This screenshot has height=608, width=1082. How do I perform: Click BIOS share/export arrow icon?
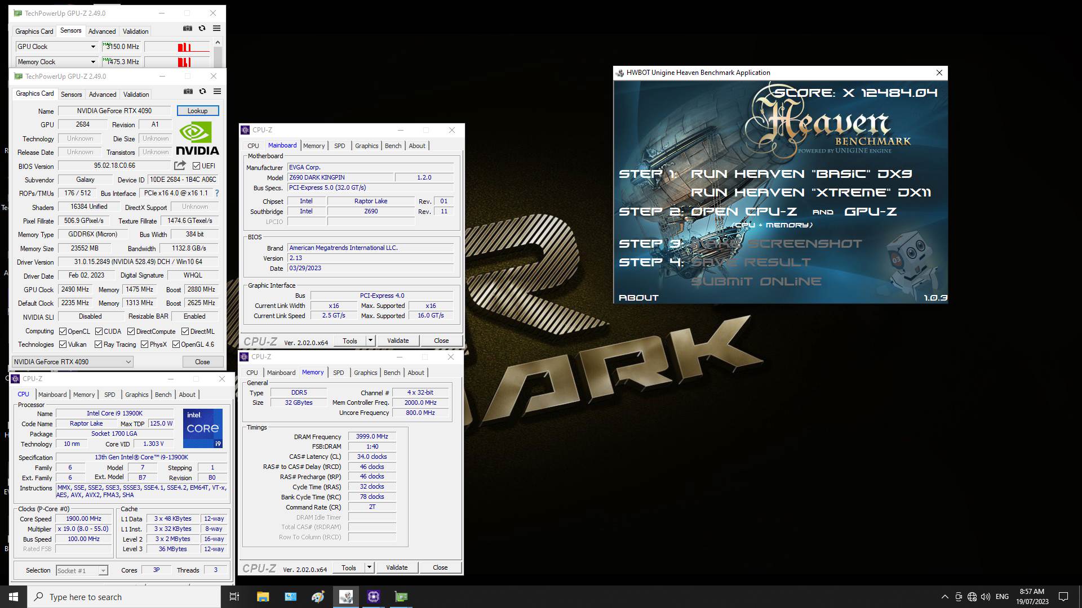pos(180,166)
